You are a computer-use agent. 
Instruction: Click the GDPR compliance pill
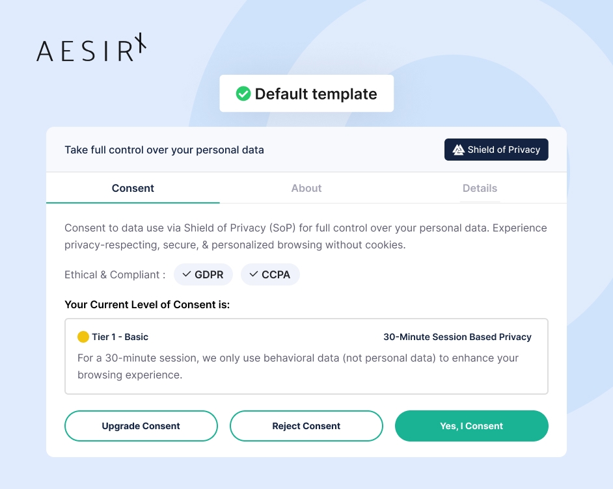coord(203,274)
